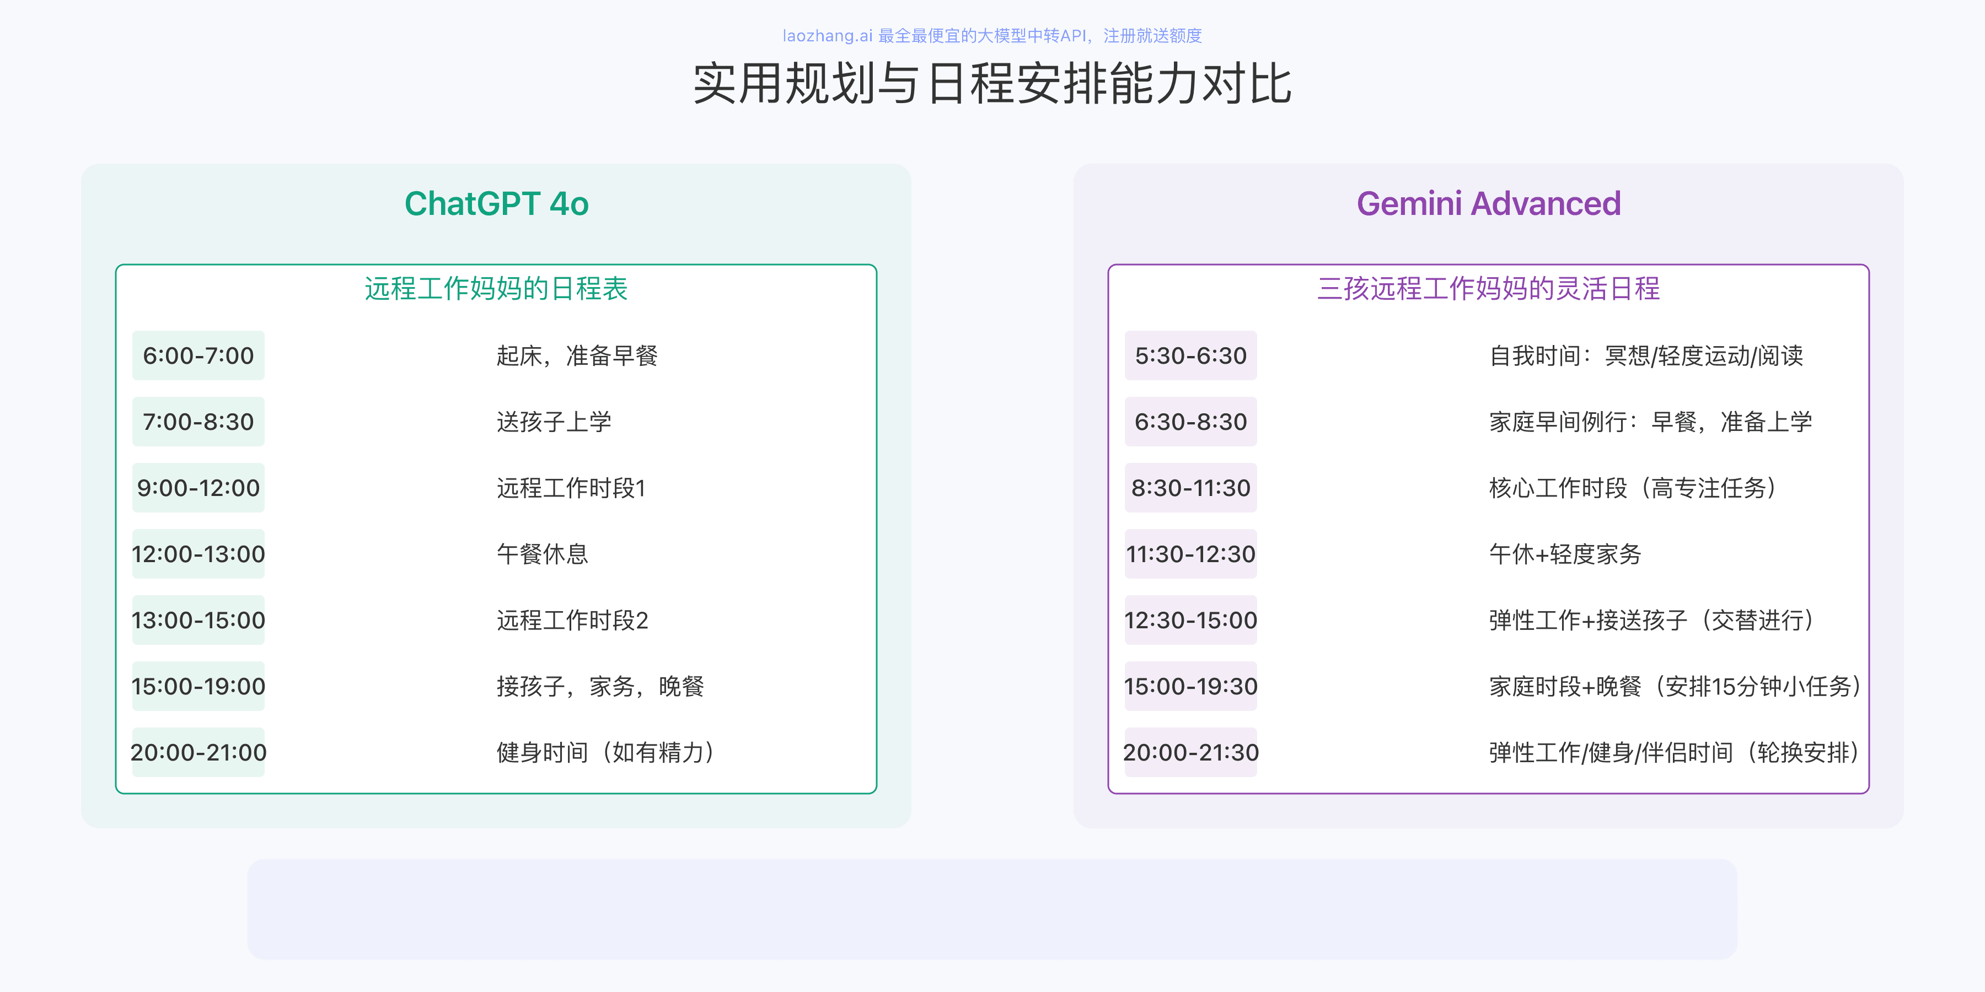Select the ChatGPT 4o heading

point(496,204)
